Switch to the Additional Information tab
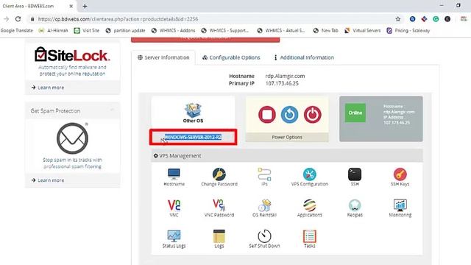471x265 pixels. [304, 57]
